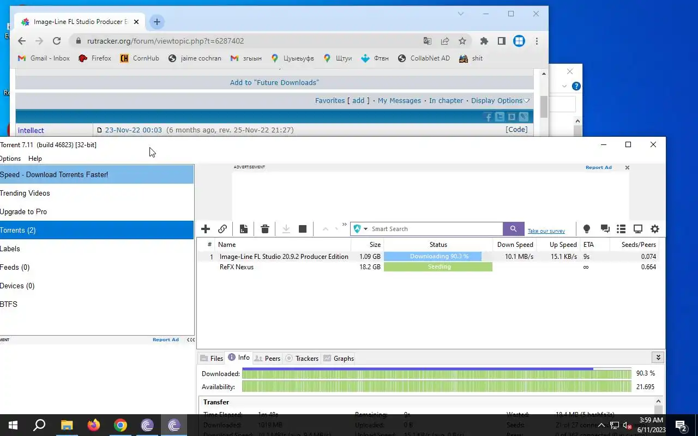
Task: Click Add to "Future Downloads" link in Chrome
Action: coord(274,82)
